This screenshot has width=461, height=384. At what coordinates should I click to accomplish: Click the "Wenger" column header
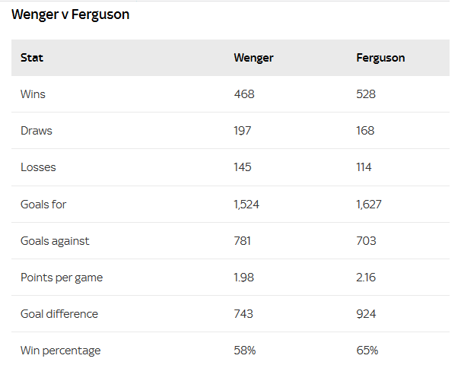click(x=253, y=58)
